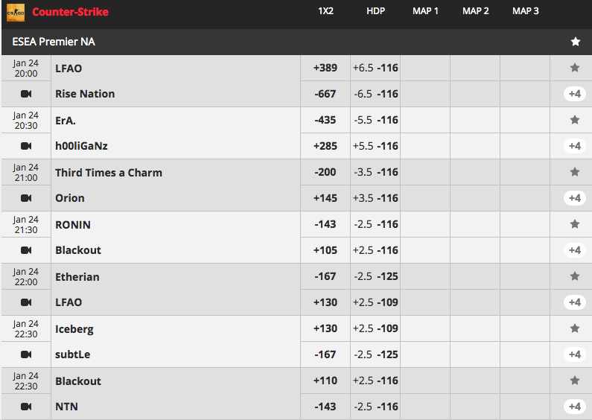Expand +4 markets for Orion match
The height and width of the screenshot is (420, 592).
pos(575,198)
